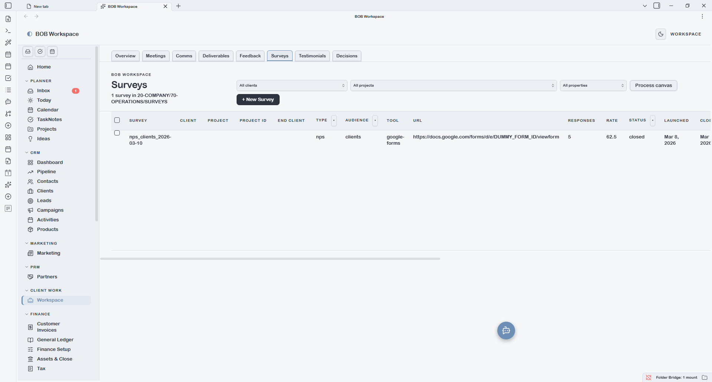Open the TYPE column filter arrow
712x382 pixels.
coord(334,120)
